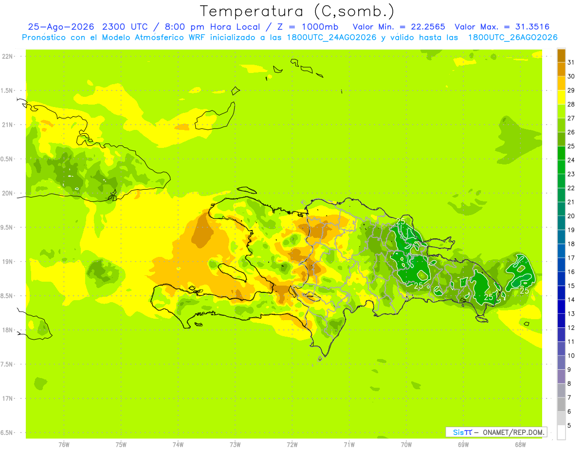Click the '28' colorbar label

click(571, 105)
